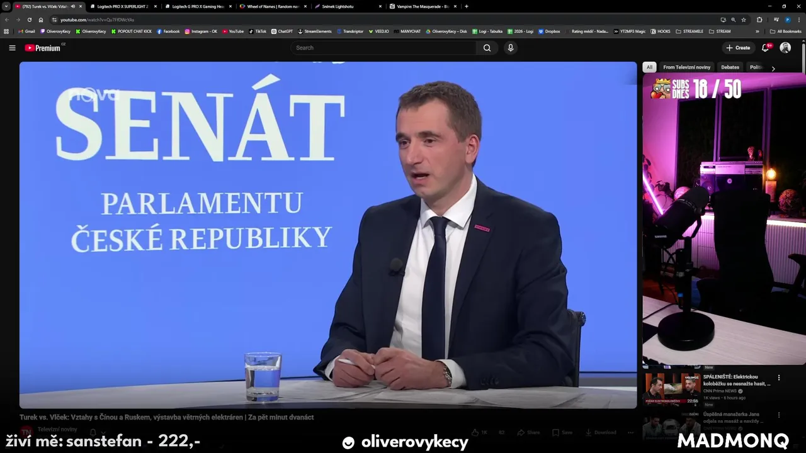
Task: Open a new browser tab
Action: pos(467,6)
